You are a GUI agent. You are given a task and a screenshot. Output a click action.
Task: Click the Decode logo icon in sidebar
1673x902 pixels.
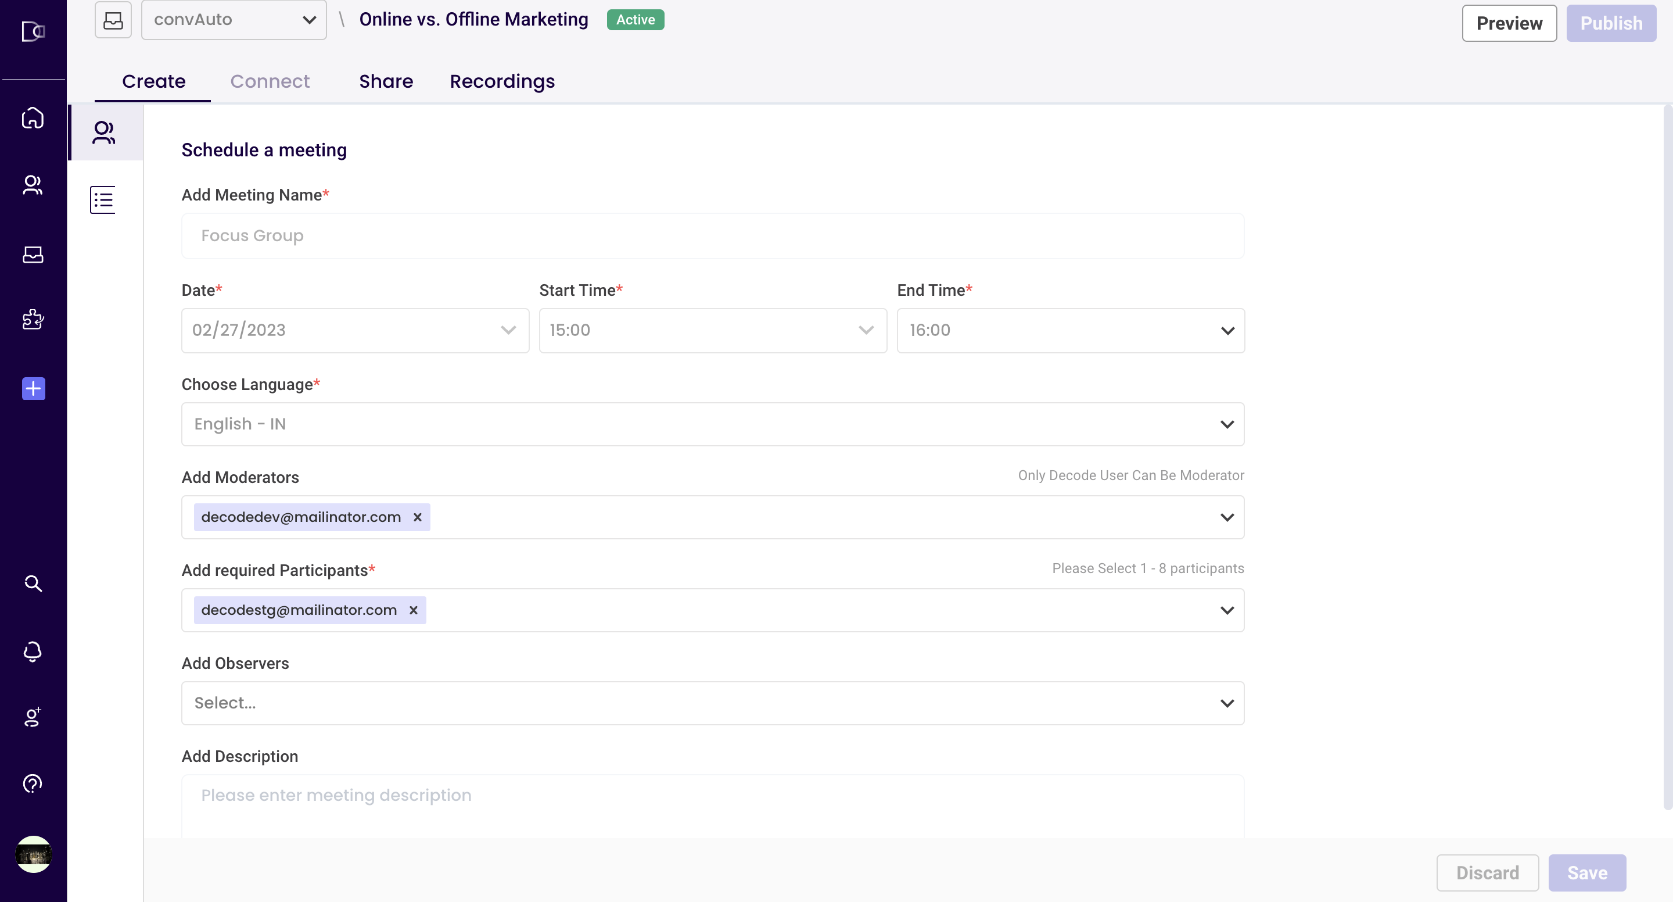(33, 31)
